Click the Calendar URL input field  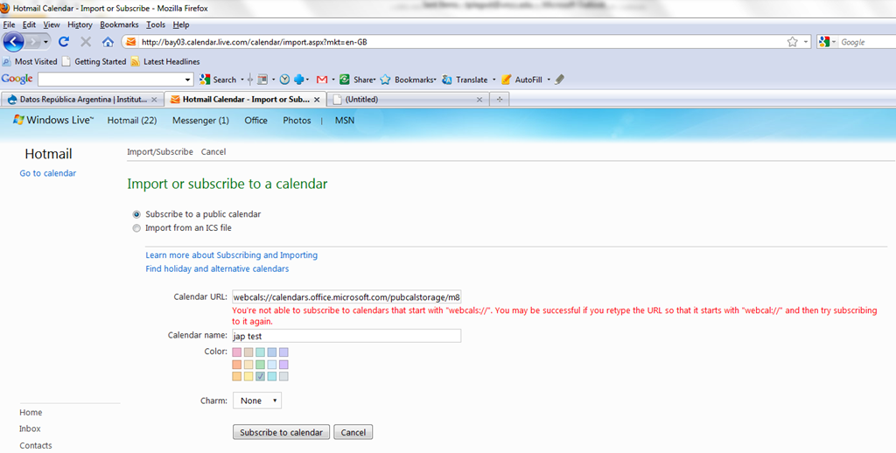pos(346,297)
